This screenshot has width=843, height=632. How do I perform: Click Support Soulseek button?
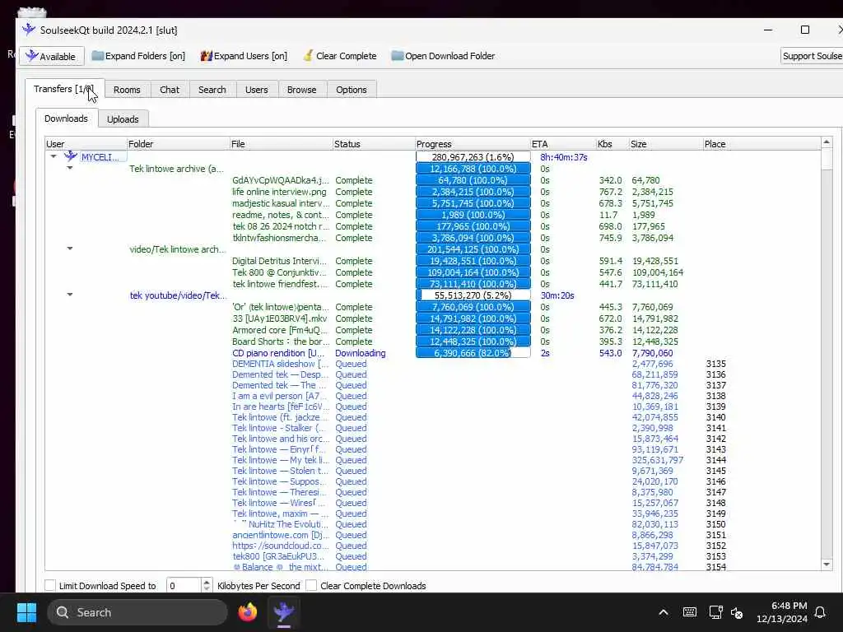tap(811, 56)
